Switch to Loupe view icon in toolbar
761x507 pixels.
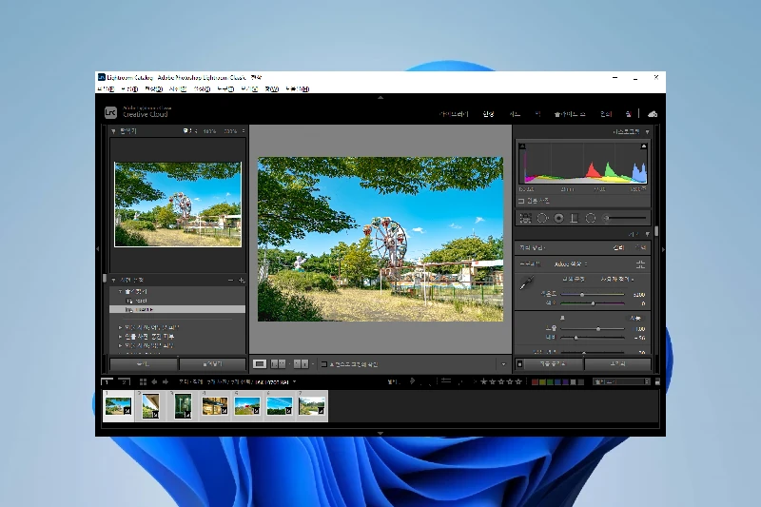click(x=260, y=363)
